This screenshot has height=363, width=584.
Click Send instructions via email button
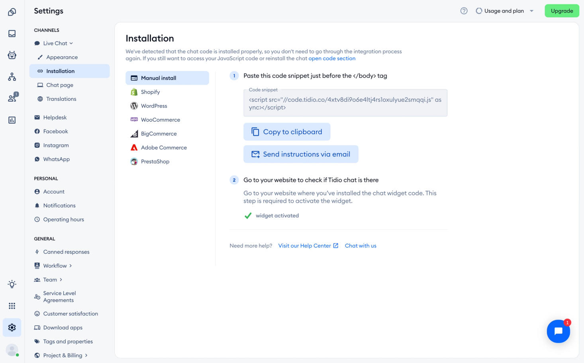click(301, 154)
